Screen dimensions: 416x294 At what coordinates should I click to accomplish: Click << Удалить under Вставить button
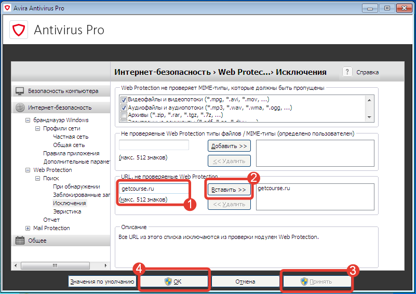pos(229,204)
